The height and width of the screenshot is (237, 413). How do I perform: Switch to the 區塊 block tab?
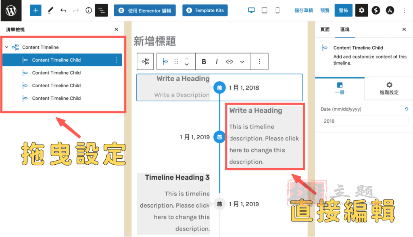[345, 29]
